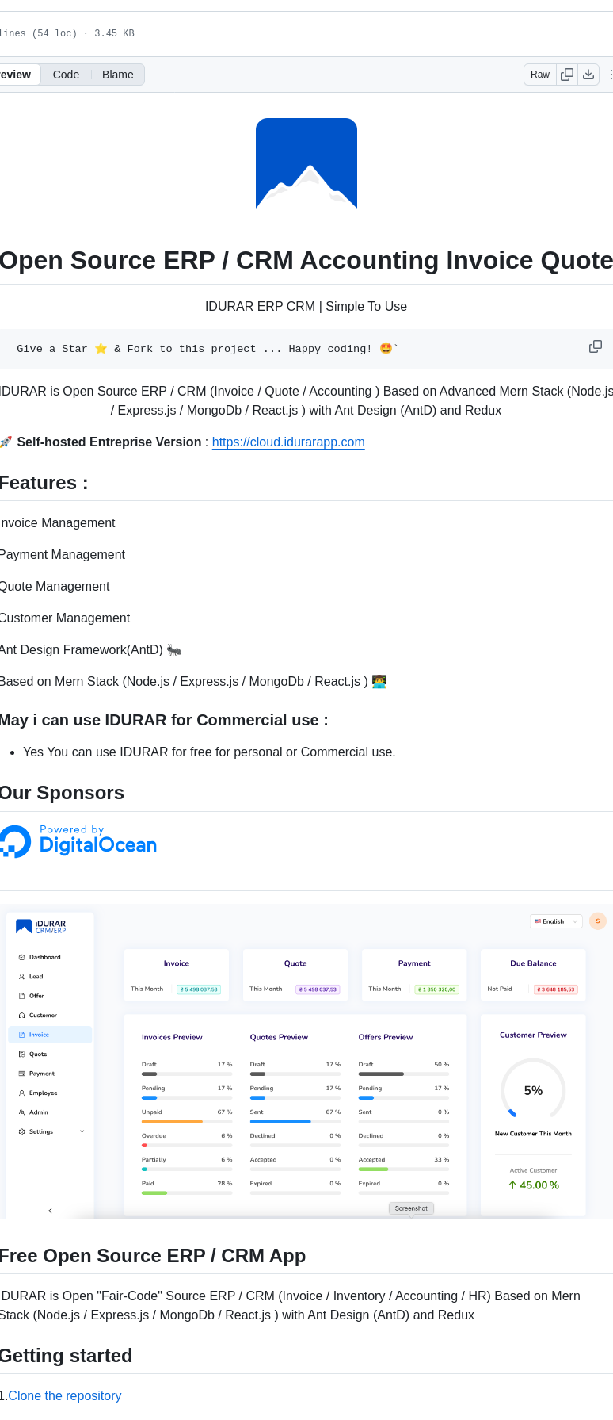Click the 'Getting started' heading

66,1356
